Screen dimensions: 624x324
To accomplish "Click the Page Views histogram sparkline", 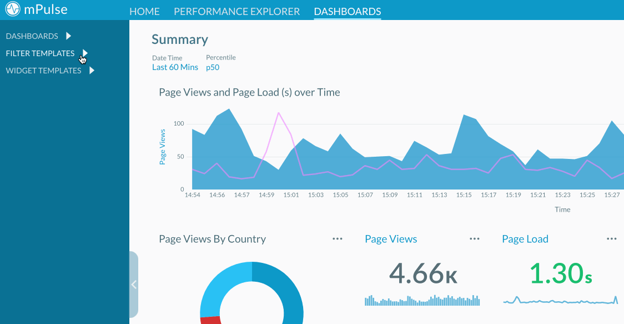I will [422, 300].
